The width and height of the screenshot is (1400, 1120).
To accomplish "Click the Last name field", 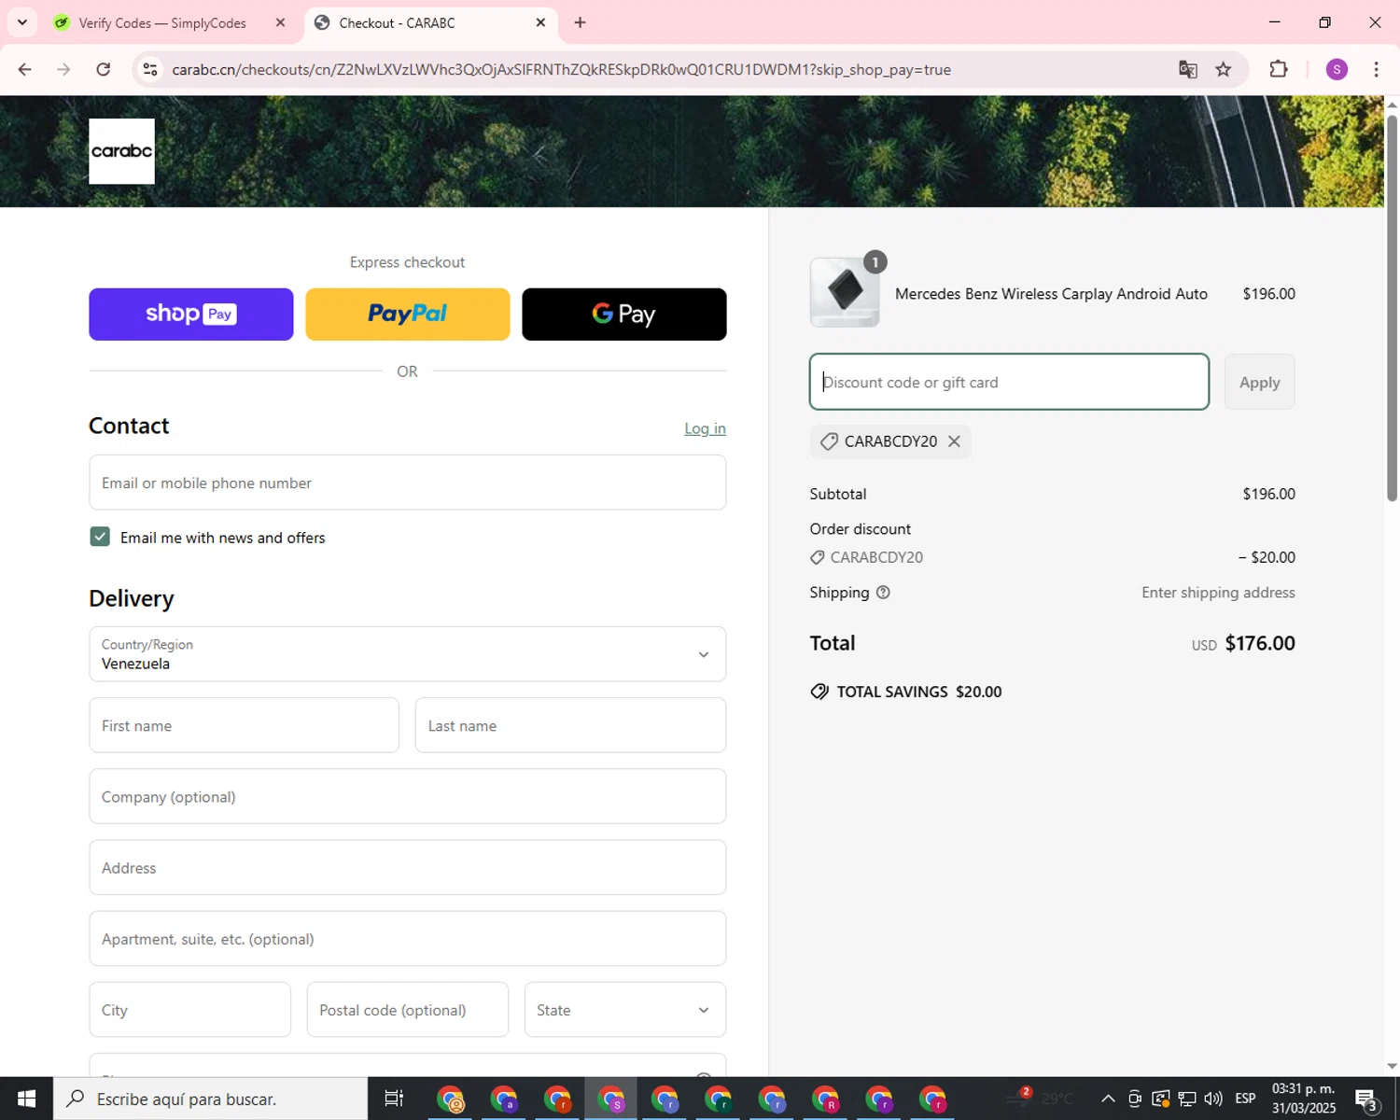I will click(x=570, y=725).
